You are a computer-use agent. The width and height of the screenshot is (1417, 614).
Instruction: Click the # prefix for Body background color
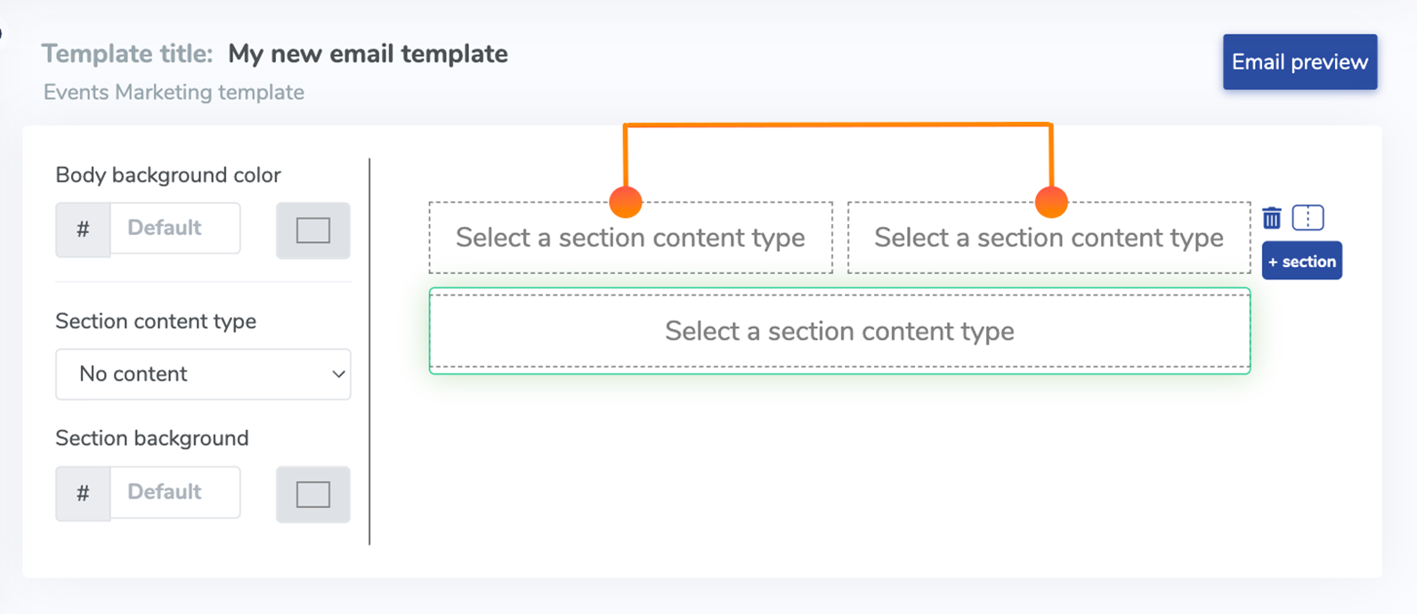point(83,229)
